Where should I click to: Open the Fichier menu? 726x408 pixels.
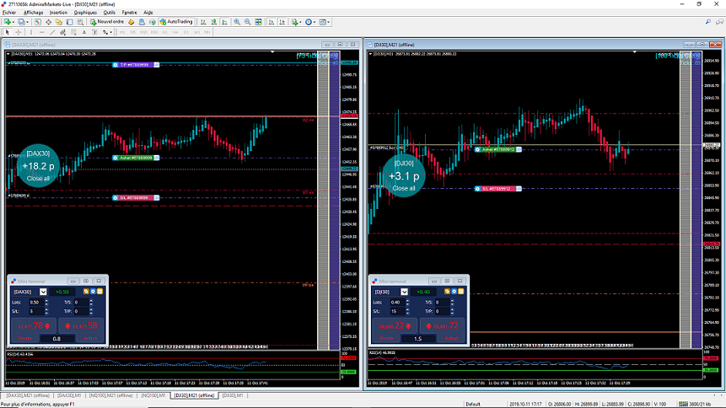pos(8,13)
